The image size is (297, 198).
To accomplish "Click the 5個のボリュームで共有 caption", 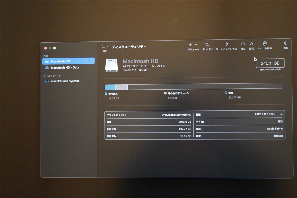I will (270, 70).
